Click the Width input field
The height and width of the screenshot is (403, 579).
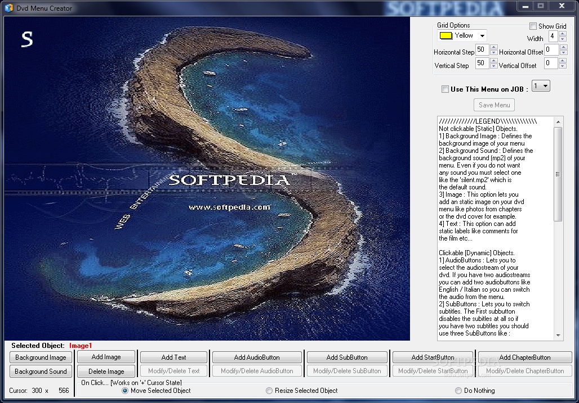[x=553, y=36]
